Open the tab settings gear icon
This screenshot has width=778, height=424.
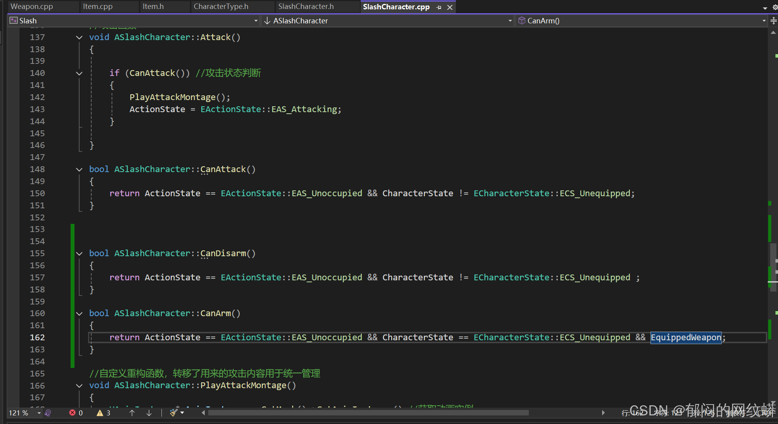pos(775,7)
